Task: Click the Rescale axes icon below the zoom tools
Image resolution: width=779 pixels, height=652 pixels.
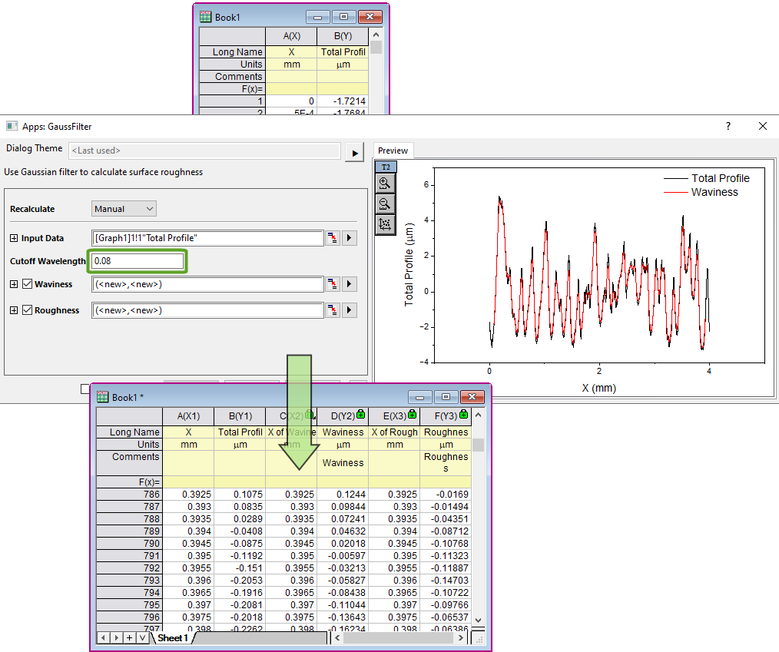Action: tap(385, 224)
